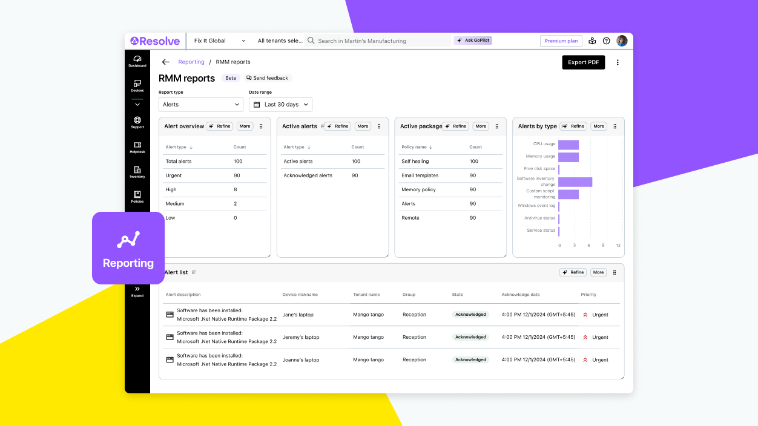This screenshot has height=426, width=758.
Task: Open the three-dot menu beside Export PDF
Action: 618,62
